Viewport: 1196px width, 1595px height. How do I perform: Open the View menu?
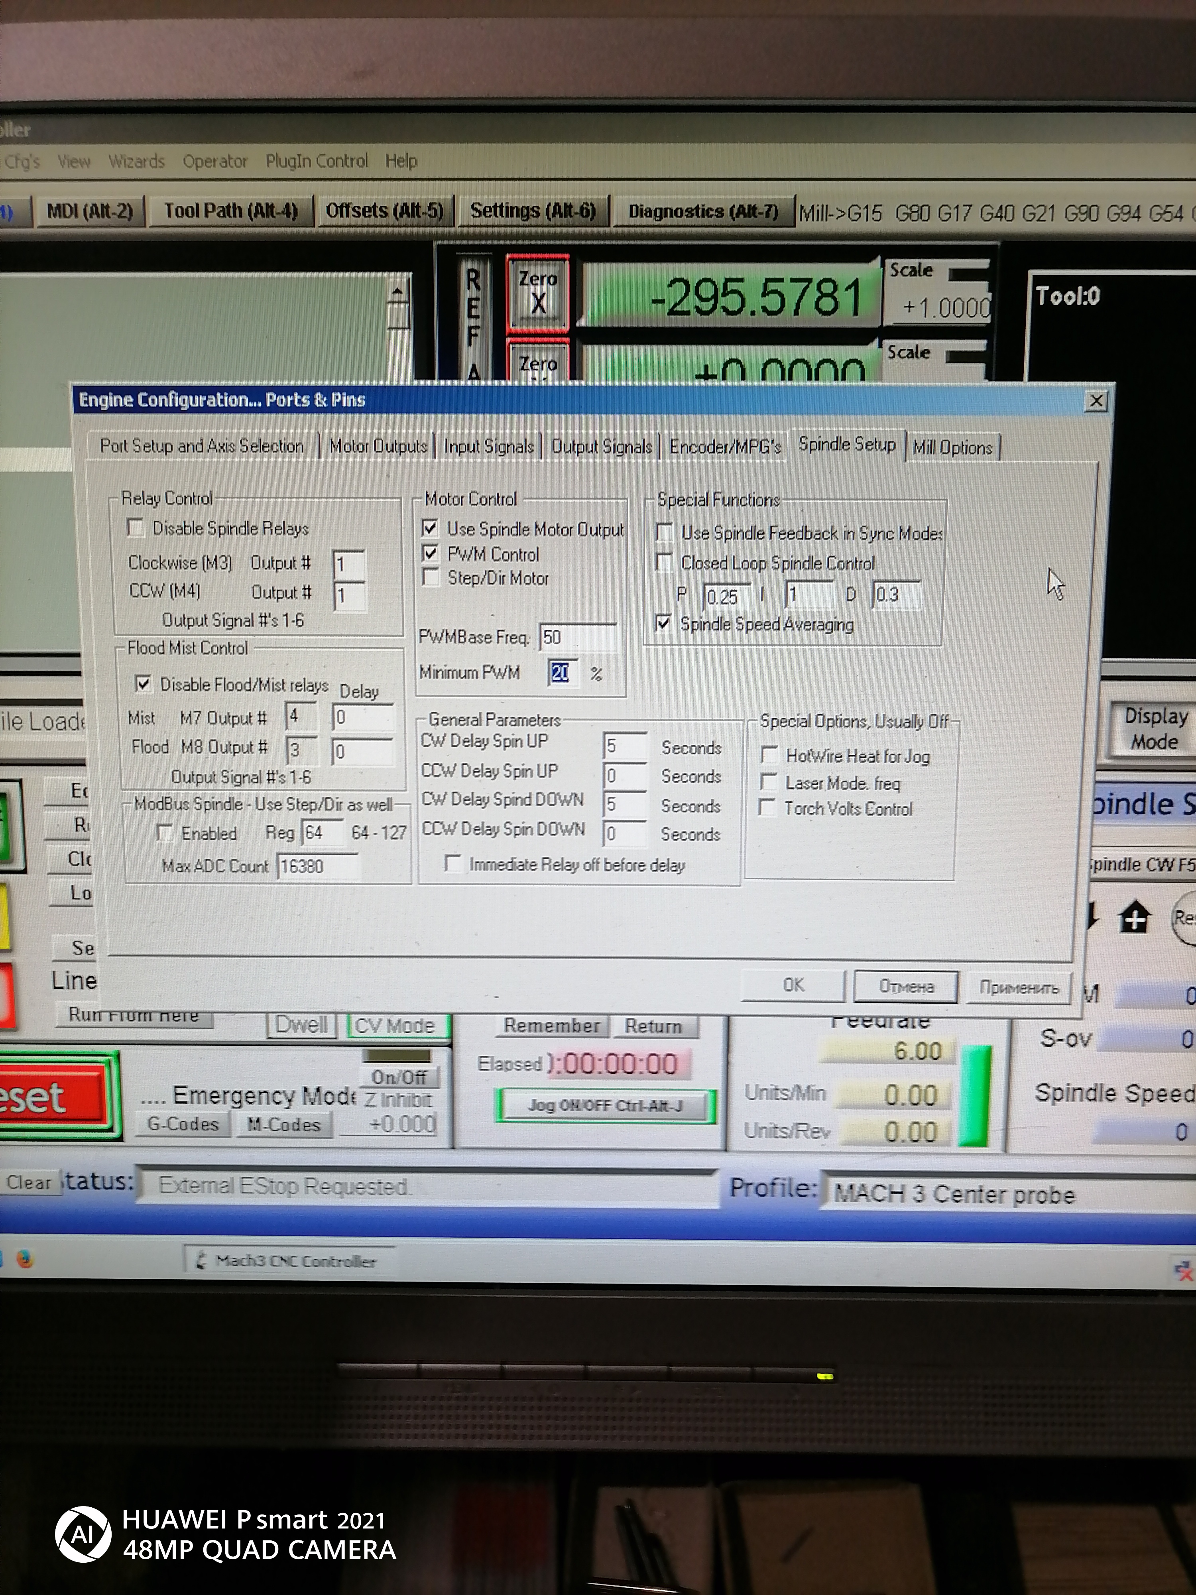(73, 161)
